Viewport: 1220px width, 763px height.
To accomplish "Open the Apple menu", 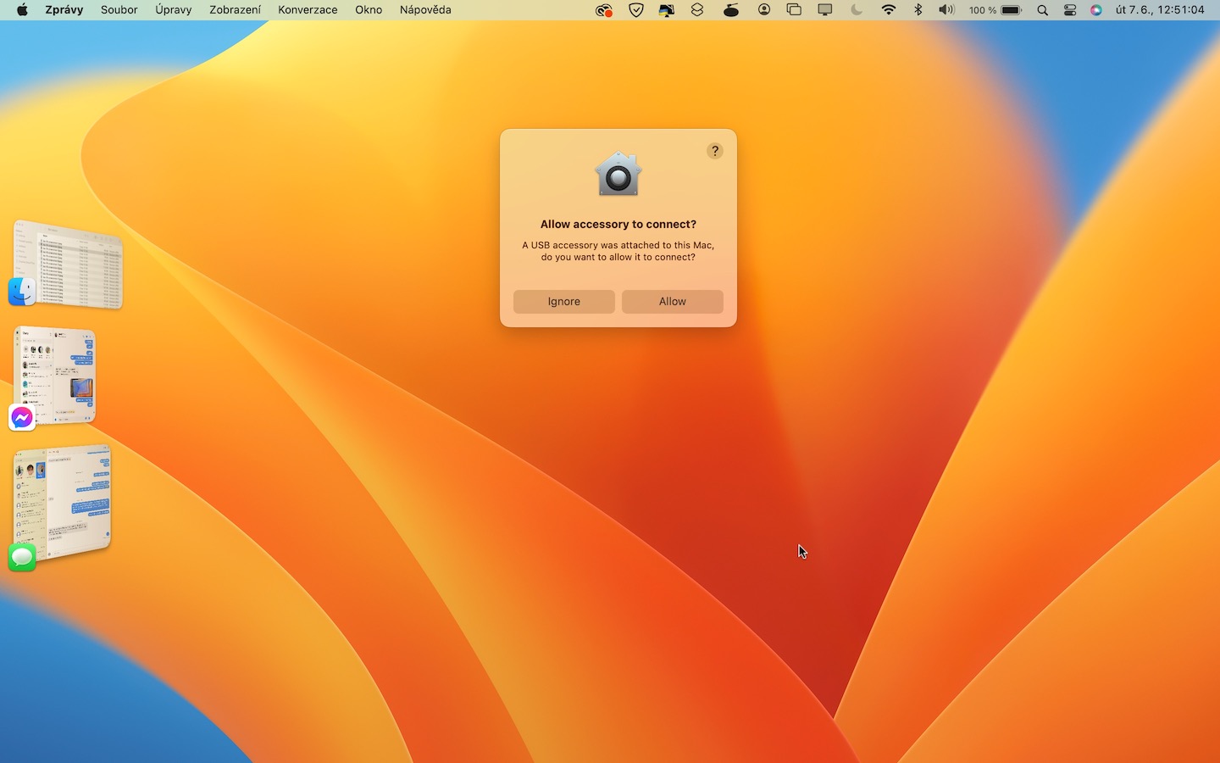I will 22,10.
